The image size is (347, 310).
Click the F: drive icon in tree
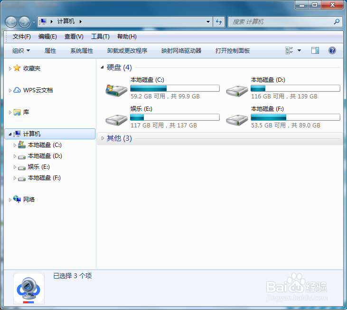[22, 179]
